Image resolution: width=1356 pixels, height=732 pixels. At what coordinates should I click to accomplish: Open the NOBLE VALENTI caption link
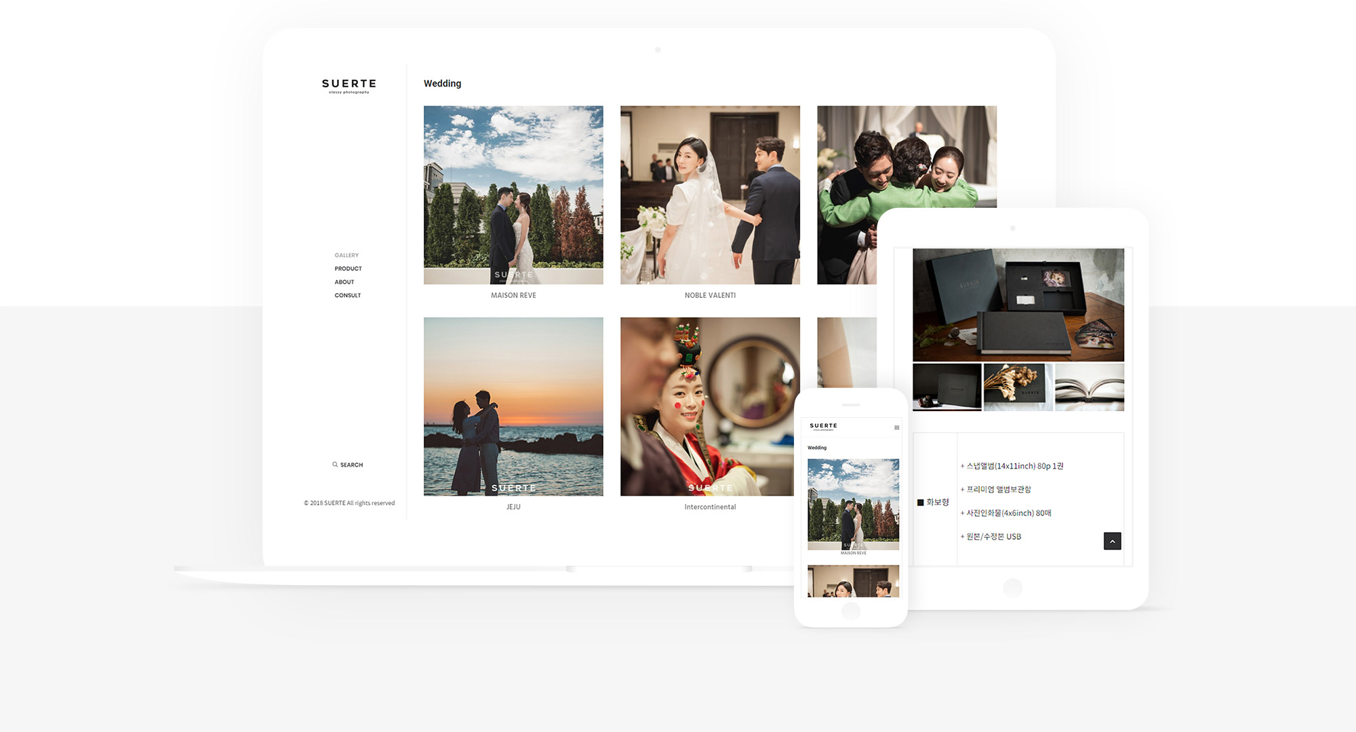click(710, 295)
